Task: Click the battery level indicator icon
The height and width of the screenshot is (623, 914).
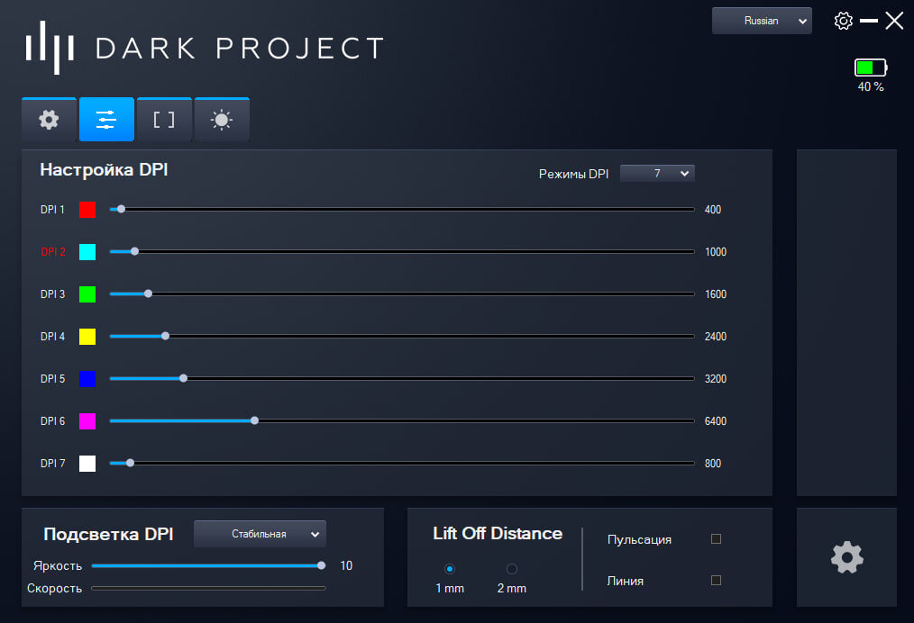Action: point(870,68)
